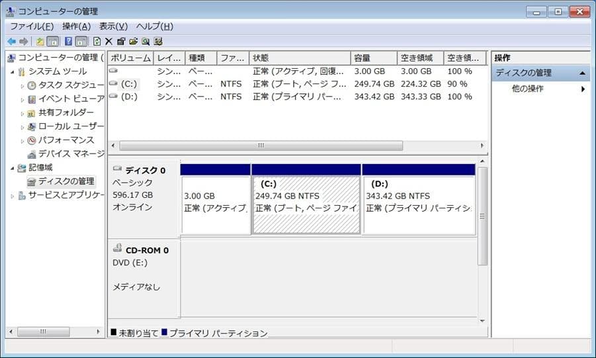The image size is (596, 358).
Task: Sort by the ボリューム column header
Action: tap(131, 58)
